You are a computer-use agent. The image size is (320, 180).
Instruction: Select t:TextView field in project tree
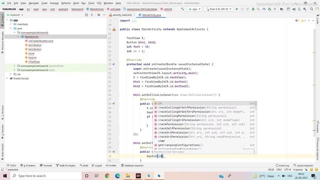34,61
